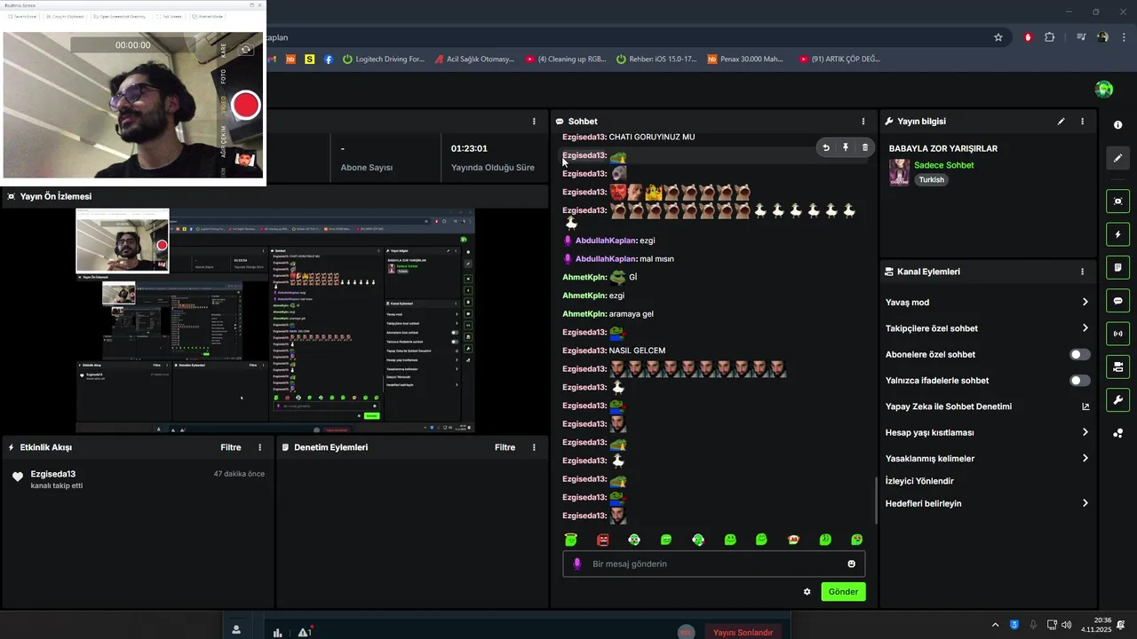Click the info icon in right sidebar
1137x639 pixels.
click(1118, 125)
